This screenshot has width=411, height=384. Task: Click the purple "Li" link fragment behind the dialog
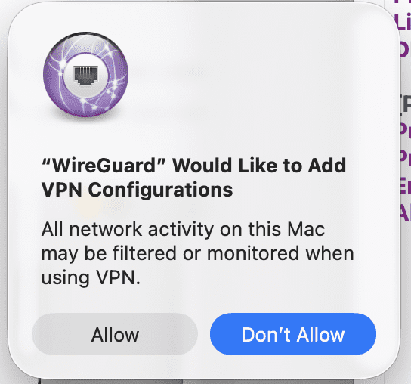point(403,22)
